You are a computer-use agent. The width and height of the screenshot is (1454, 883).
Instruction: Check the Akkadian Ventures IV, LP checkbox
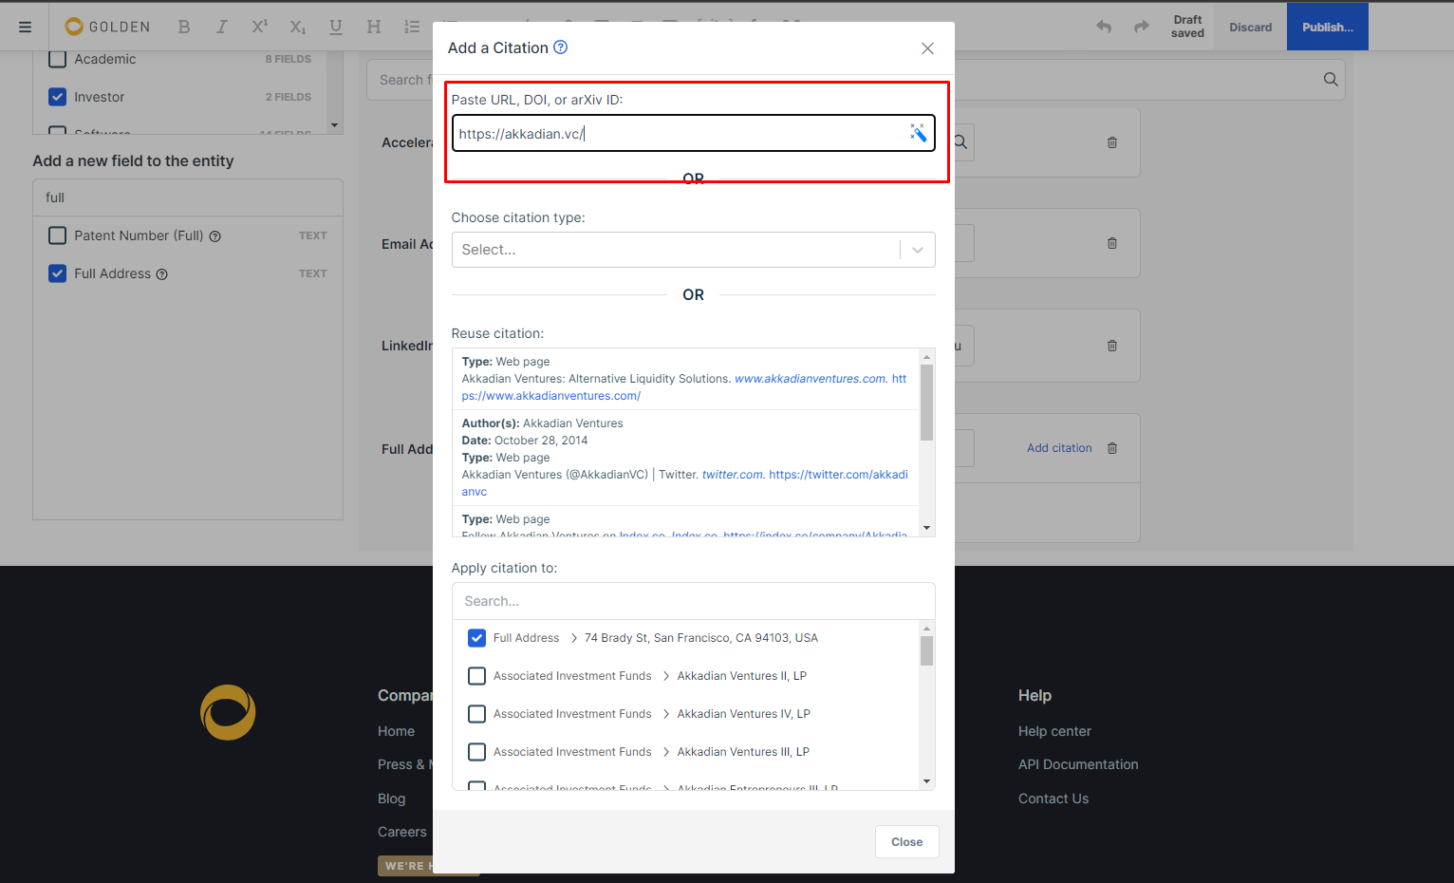477,714
